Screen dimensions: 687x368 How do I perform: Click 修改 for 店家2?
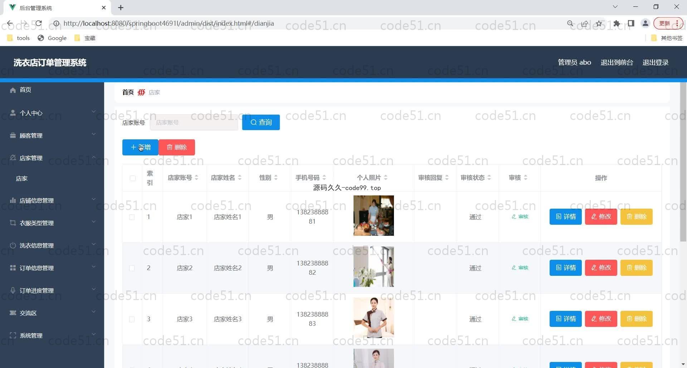(601, 268)
